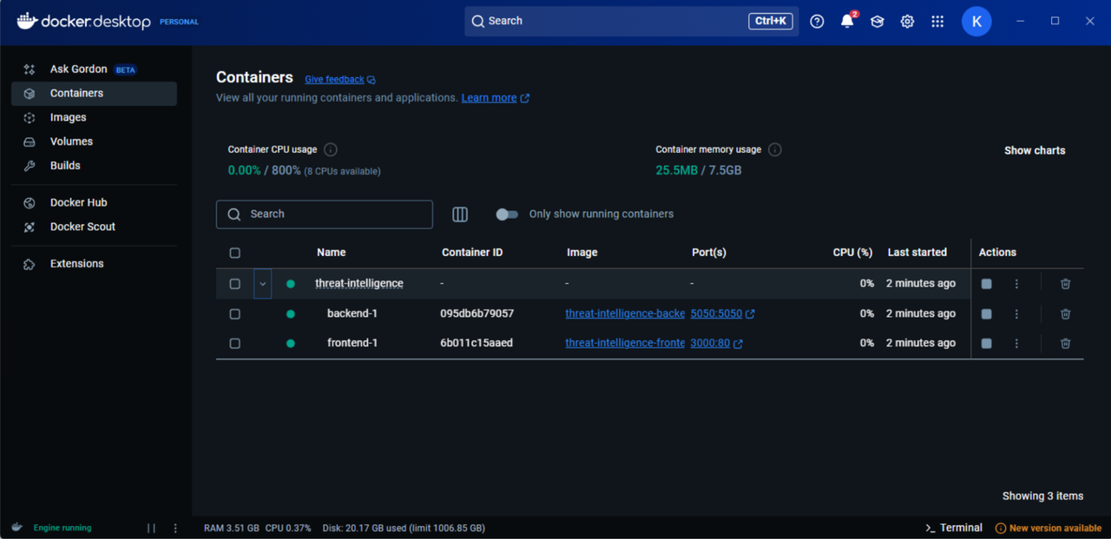Click the Docker Desktop whale logo
The width and height of the screenshot is (1111, 539).
tap(27, 21)
